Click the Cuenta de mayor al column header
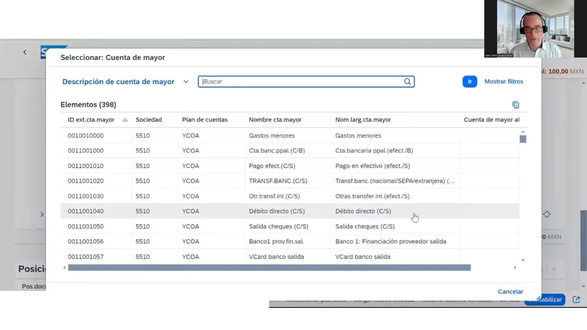The image size is (587, 330). click(x=492, y=120)
